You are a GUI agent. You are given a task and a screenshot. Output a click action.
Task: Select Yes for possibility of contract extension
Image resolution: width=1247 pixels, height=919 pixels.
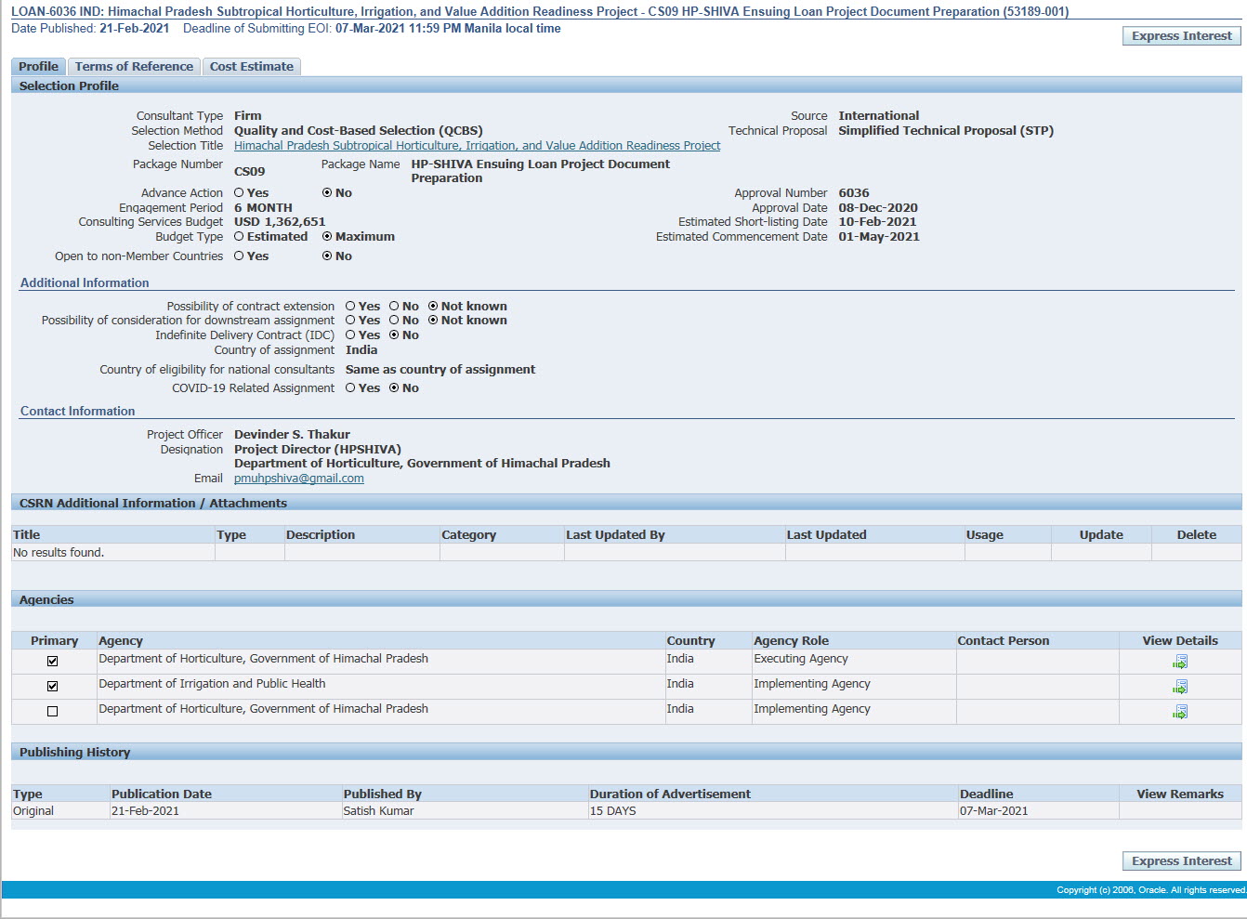click(x=350, y=306)
